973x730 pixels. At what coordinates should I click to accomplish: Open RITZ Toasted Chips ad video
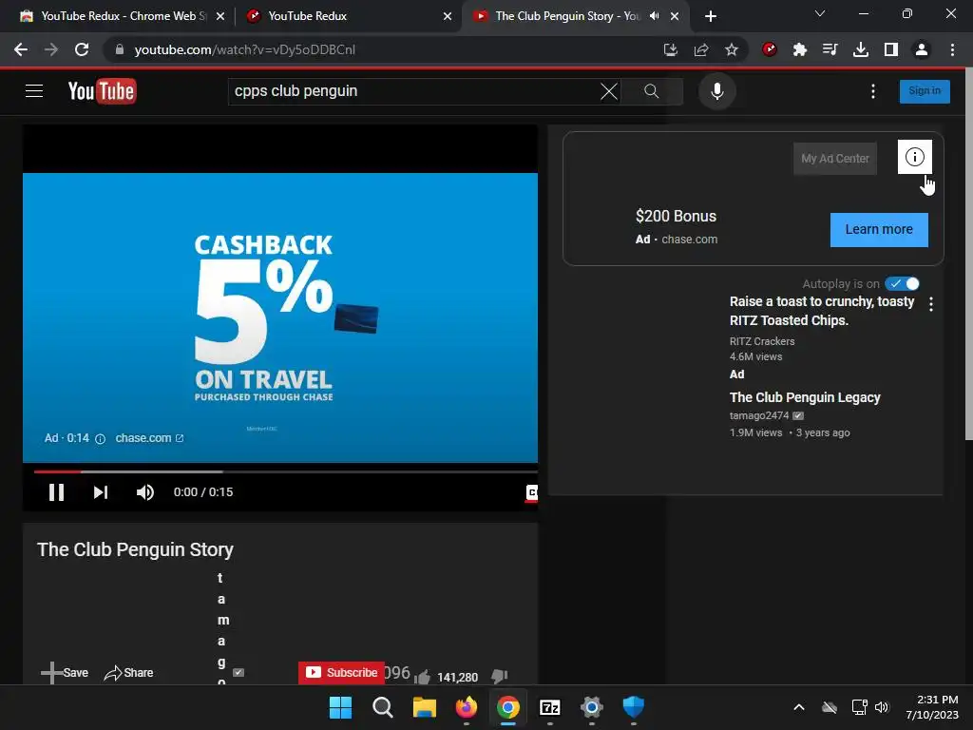(x=822, y=311)
